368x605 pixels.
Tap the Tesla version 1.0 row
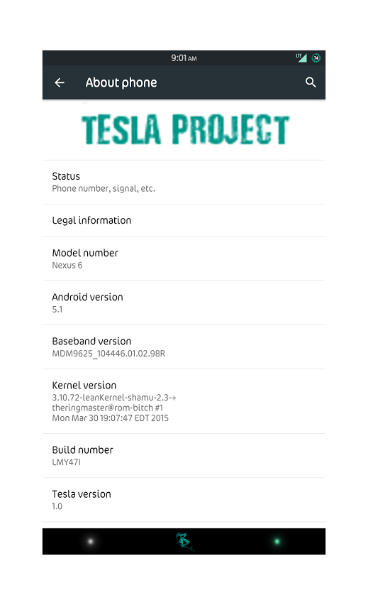[184, 500]
